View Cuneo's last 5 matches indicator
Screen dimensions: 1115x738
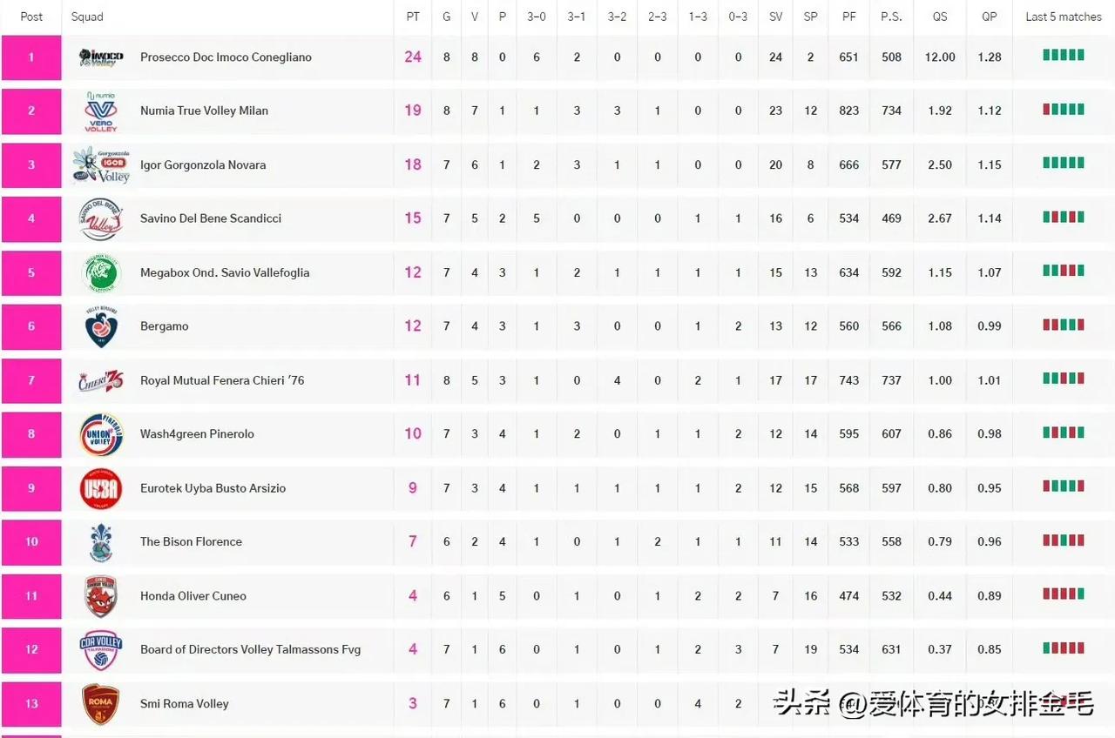pyautogui.click(x=1064, y=594)
